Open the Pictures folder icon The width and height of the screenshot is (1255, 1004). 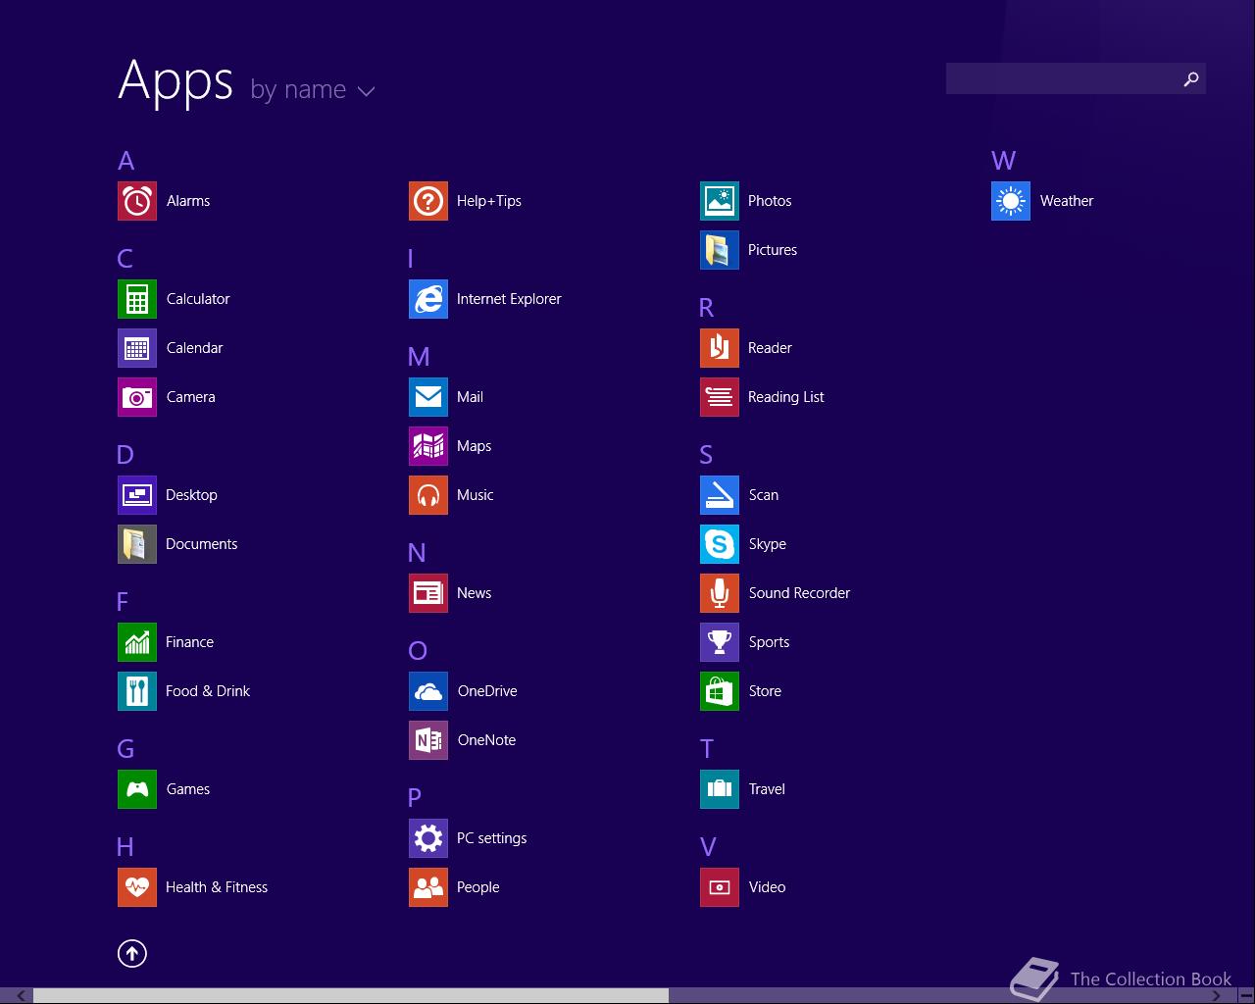pyautogui.click(x=720, y=250)
